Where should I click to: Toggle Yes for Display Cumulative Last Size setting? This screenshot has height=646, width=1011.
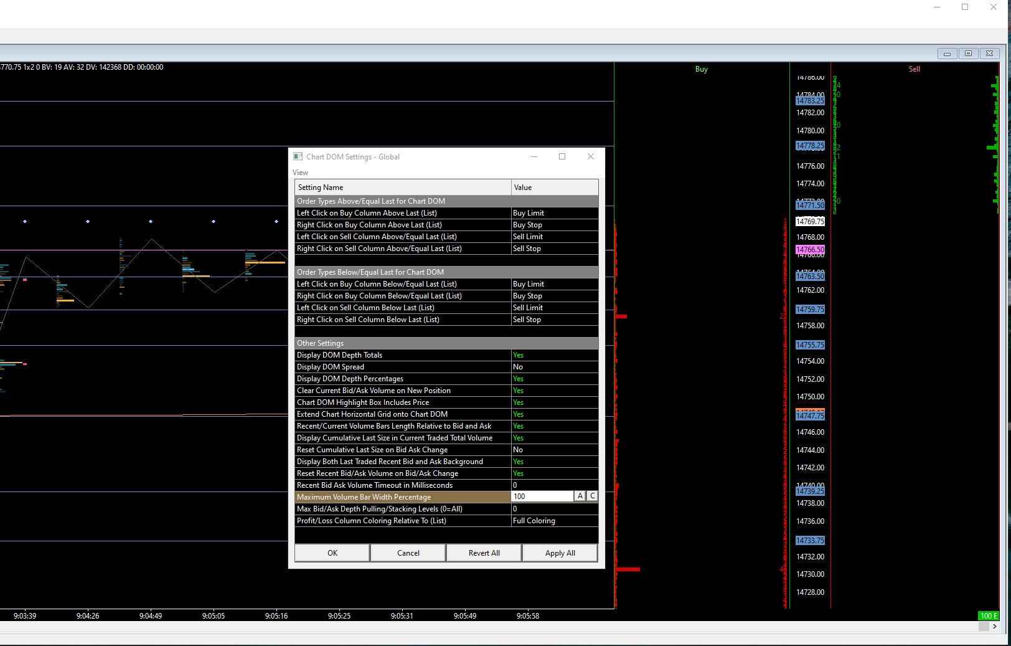555,438
